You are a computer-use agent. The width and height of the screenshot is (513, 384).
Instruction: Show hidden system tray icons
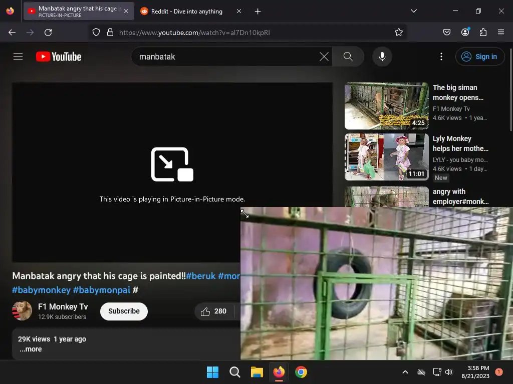[405, 372]
